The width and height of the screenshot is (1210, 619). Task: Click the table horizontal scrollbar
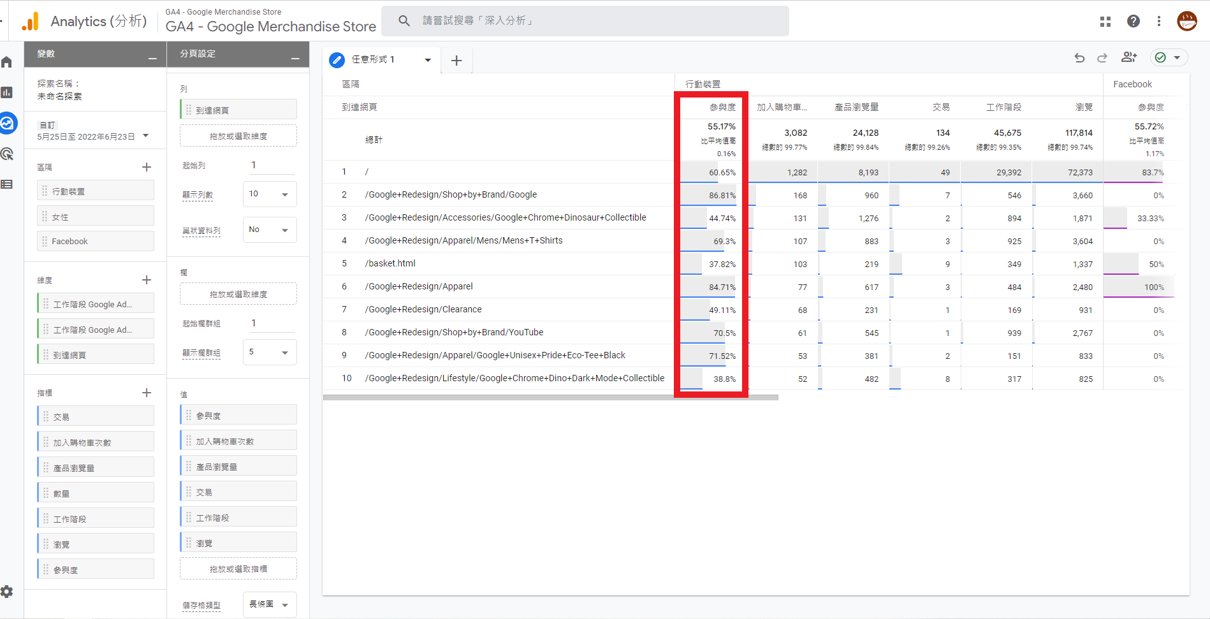click(x=551, y=397)
